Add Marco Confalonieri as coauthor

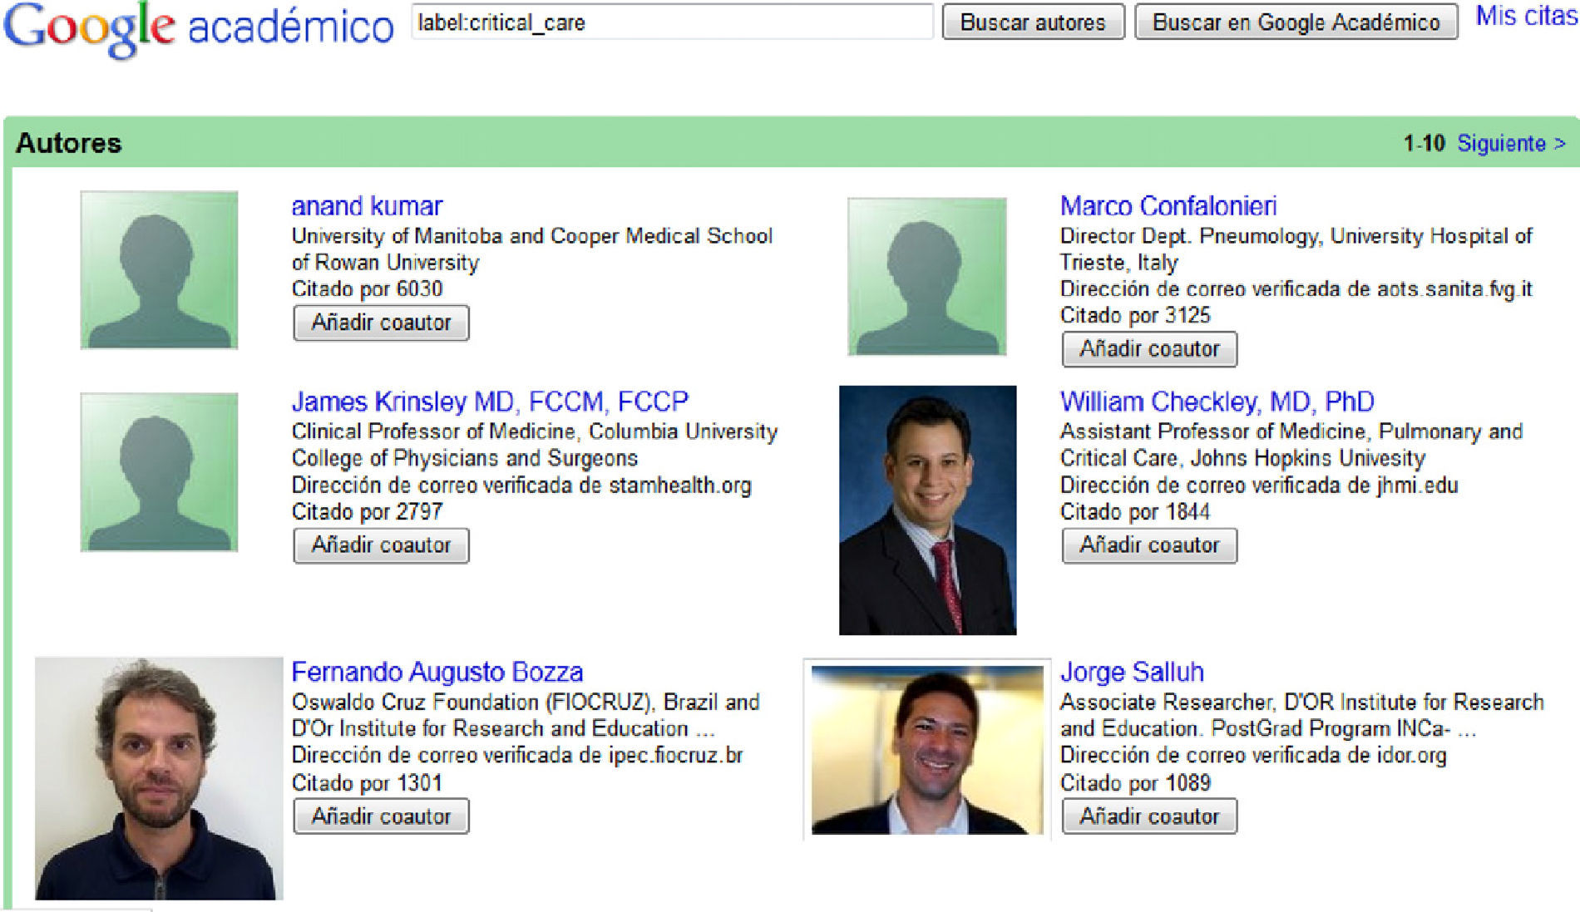point(1149,349)
